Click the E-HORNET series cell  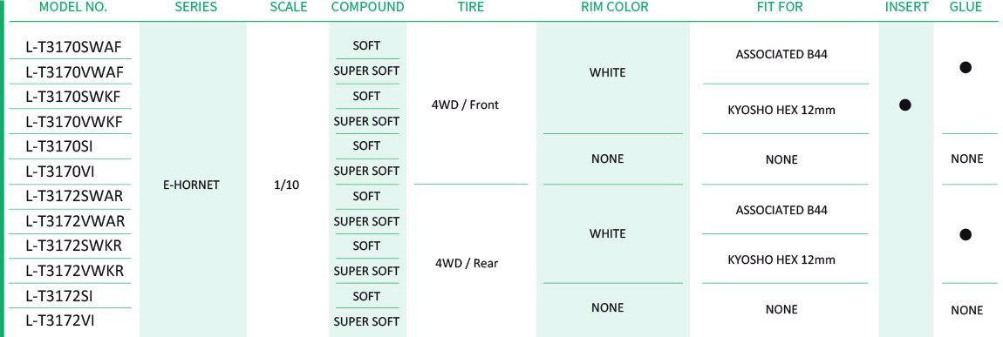pos(192,185)
